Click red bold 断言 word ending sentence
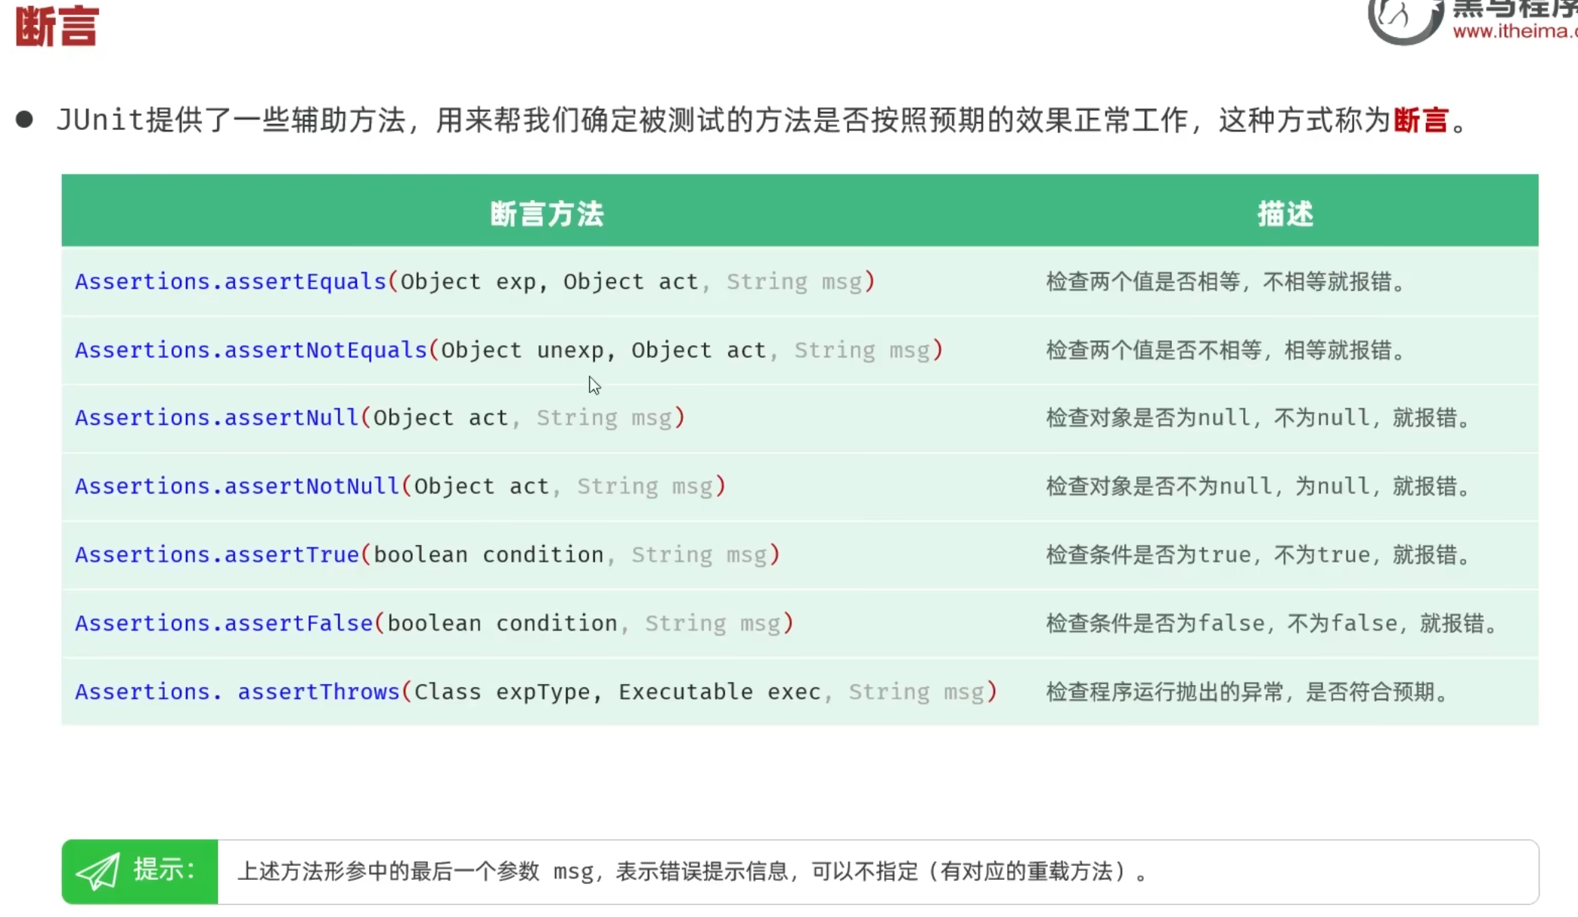Viewport: 1578px width, 917px height. pyautogui.click(x=1421, y=120)
